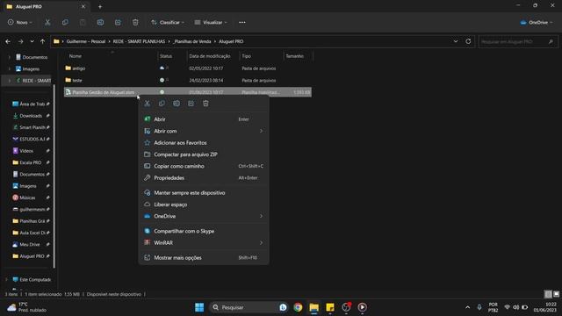562x316 pixels.
Task: Choose Manter sempre este dispositivo
Action: (204, 193)
